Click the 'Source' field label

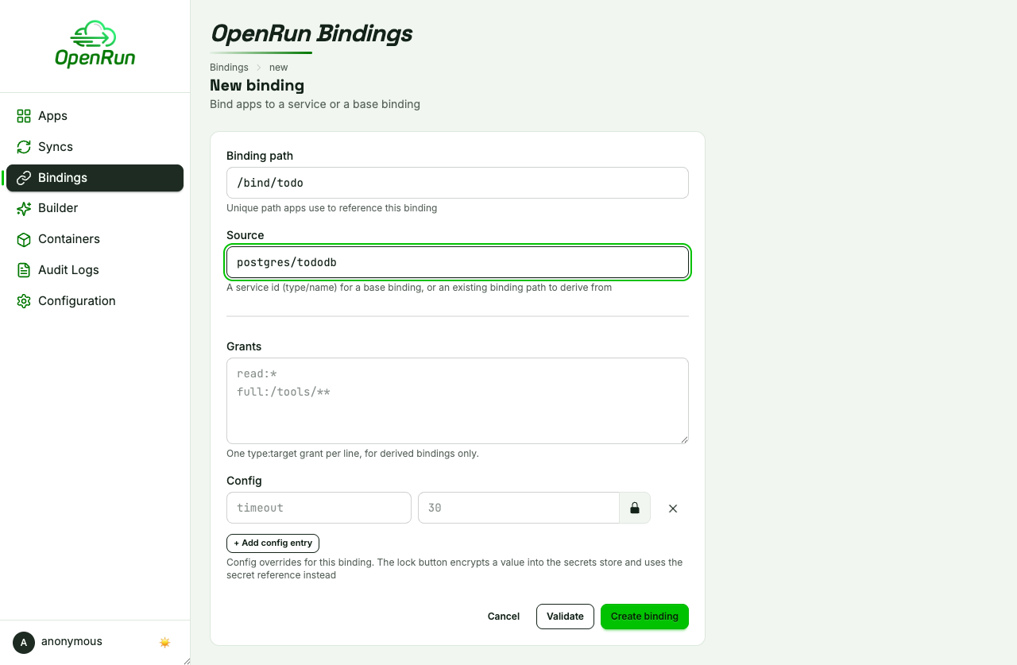(x=245, y=235)
